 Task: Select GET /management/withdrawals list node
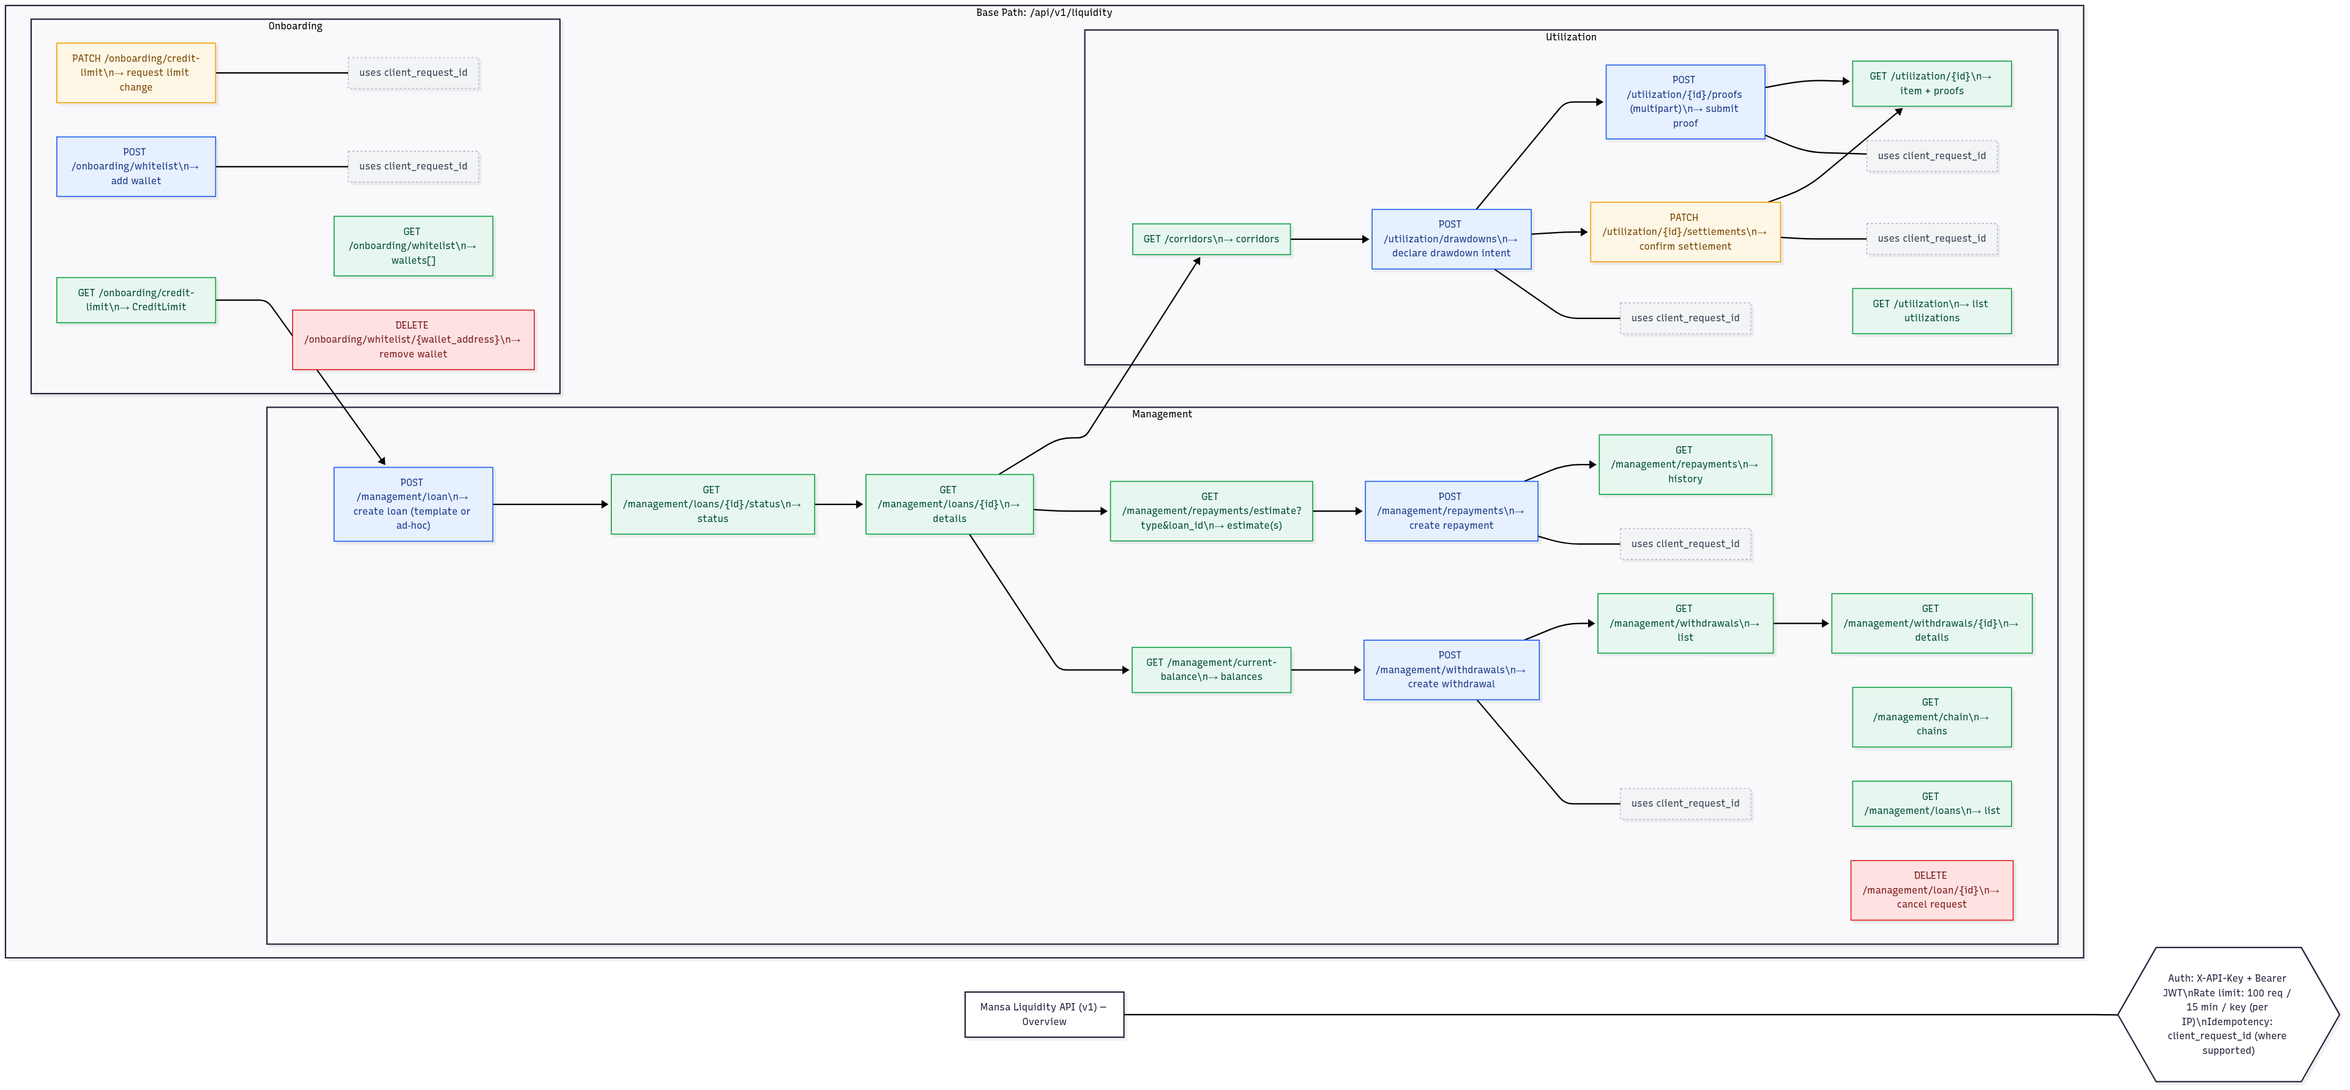(x=1685, y=624)
